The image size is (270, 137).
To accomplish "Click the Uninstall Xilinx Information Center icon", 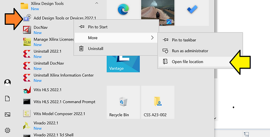I will [x=27, y=78].
